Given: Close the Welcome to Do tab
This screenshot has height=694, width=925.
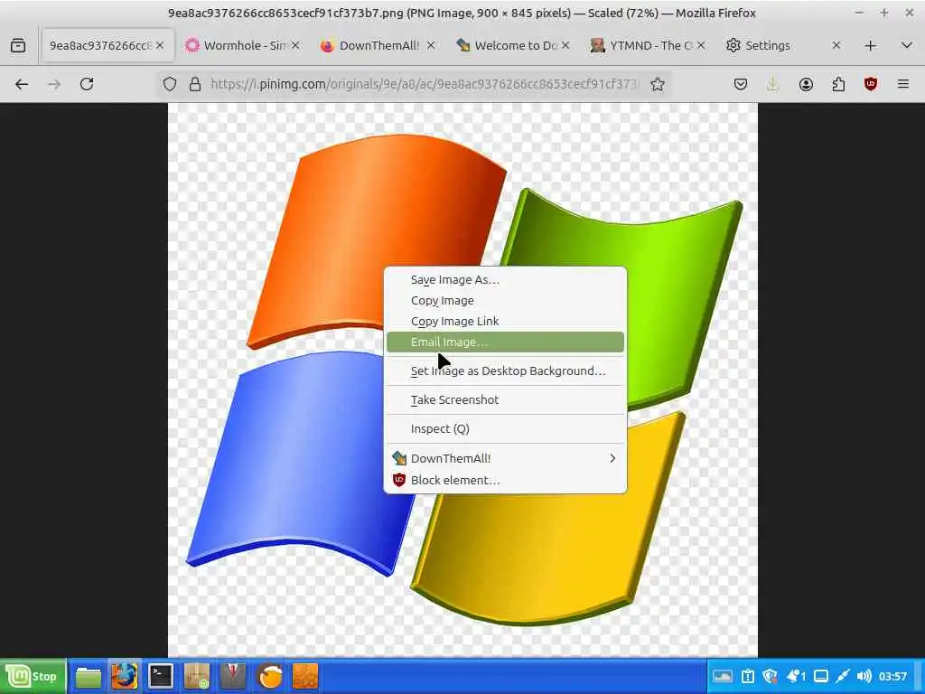Looking at the screenshot, I should pyautogui.click(x=565, y=45).
